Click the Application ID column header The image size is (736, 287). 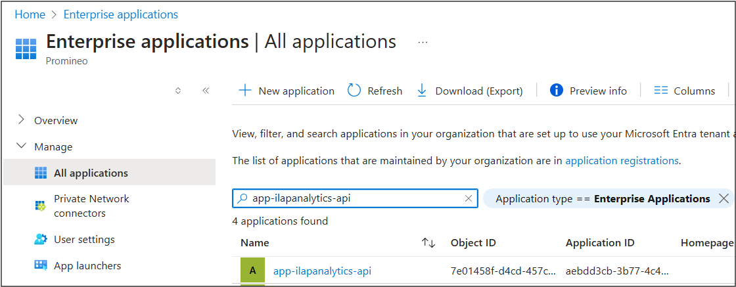coord(601,243)
